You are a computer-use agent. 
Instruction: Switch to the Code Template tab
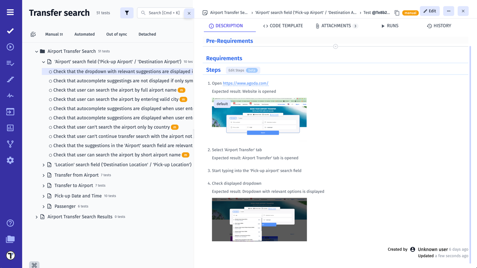(283, 26)
